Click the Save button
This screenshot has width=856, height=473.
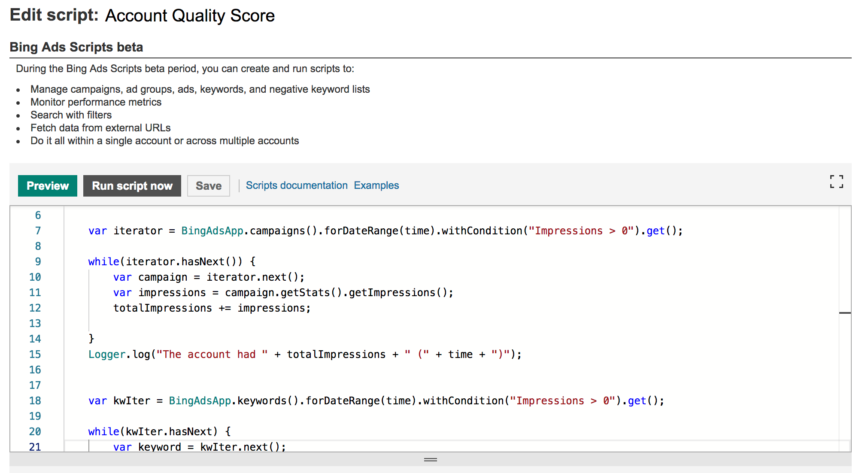point(209,186)
